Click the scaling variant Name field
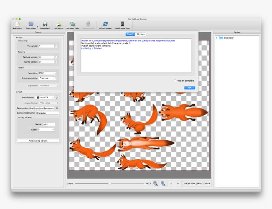This screenshot has width=272, height=209. (x=49, y=124)
